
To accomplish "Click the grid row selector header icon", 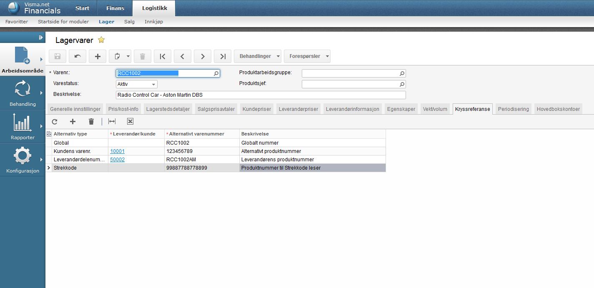I will 49,134.
